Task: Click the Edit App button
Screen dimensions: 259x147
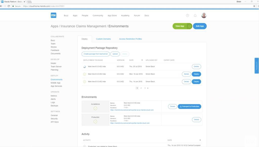Action: (200, 26)
